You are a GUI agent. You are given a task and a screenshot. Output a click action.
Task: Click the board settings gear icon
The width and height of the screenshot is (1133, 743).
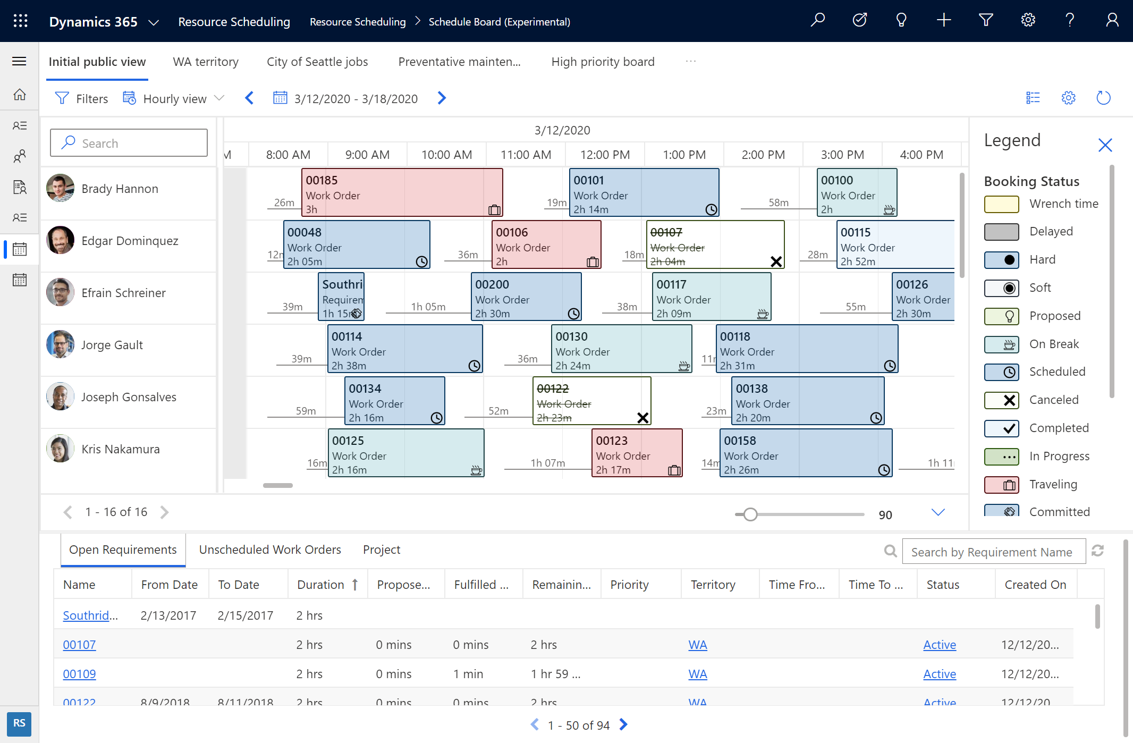(x=1068, y=98)
